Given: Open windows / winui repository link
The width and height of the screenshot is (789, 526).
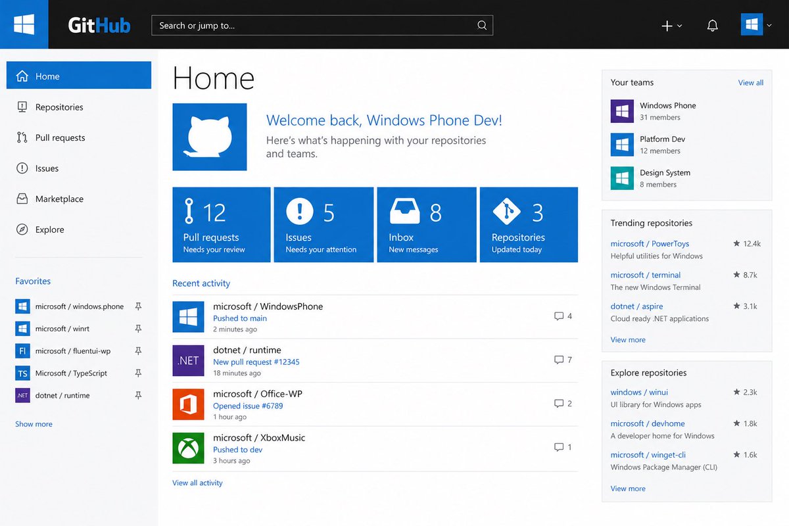Looking at the screenshot, I should tap(639, 393).
